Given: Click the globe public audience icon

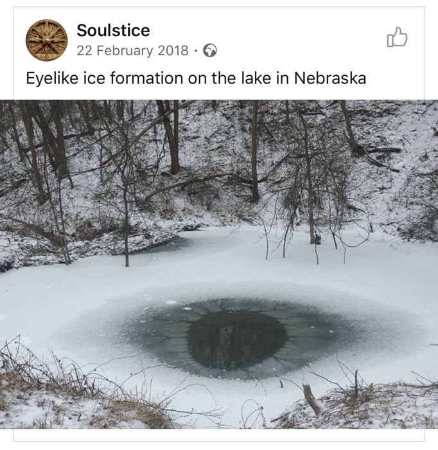Looking at the screenshot, I should pyautogui.click(x=210, y=51).
